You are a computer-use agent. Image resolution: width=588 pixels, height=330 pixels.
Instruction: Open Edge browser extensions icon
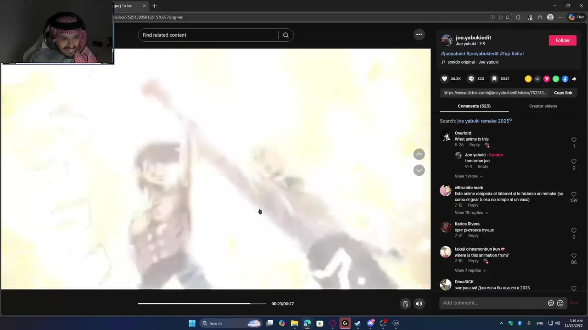point(518,17)
